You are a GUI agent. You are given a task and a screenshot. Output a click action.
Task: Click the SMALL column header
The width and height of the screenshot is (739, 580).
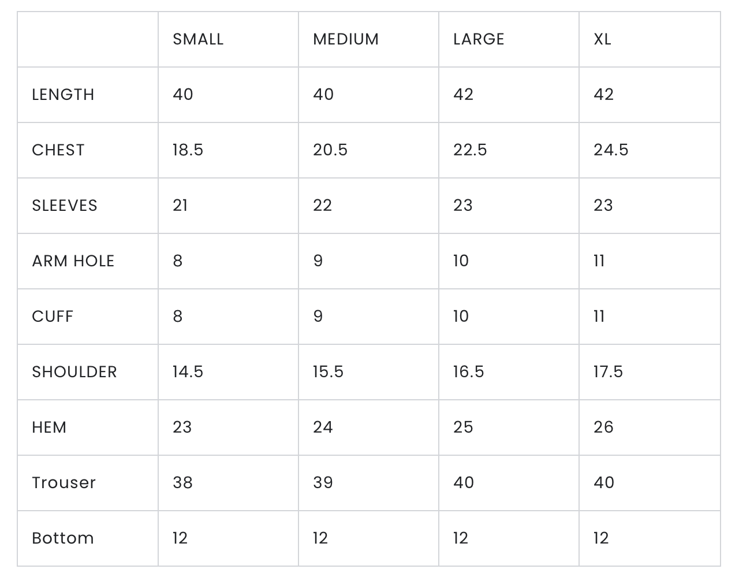click(198, 39)
